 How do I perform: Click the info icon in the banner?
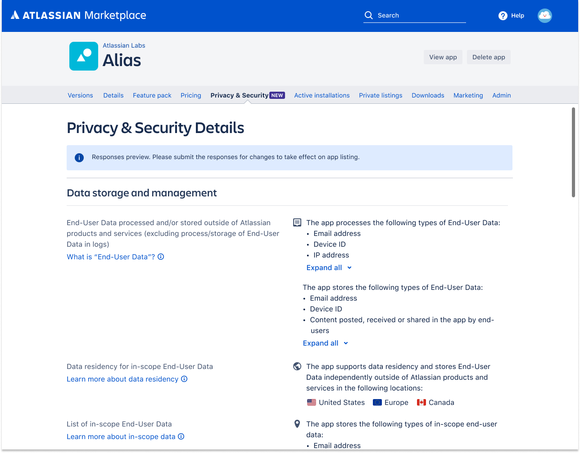pos(79,158)
